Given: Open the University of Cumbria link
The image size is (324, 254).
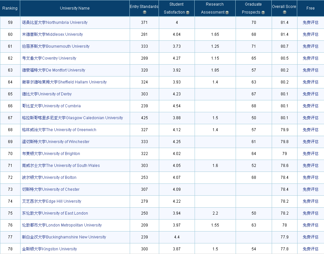Looking at the screenshot, I should tap(51, 106).
